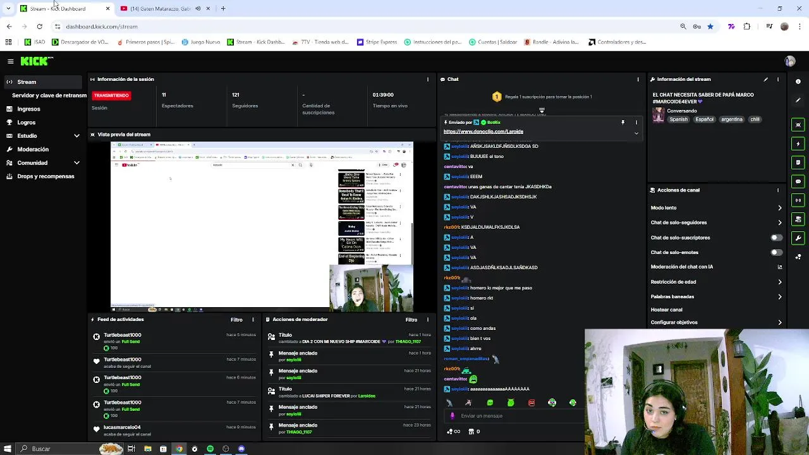
Task: Open Feed de actividades options menu
Action: click(253, 320)
